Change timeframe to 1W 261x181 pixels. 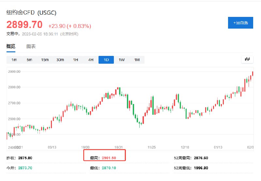point(121,60)
